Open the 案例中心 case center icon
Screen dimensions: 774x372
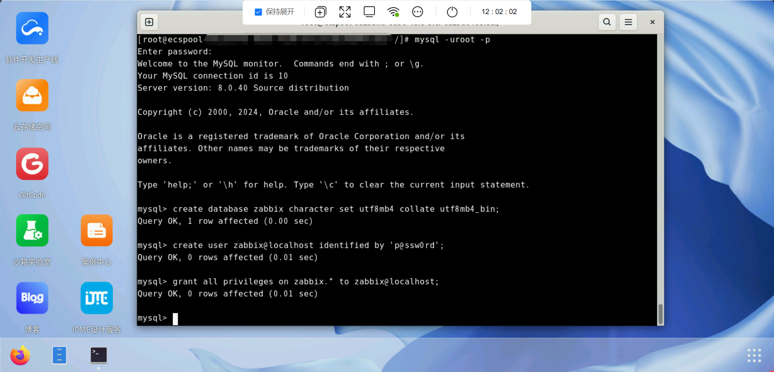click(97, 230)
